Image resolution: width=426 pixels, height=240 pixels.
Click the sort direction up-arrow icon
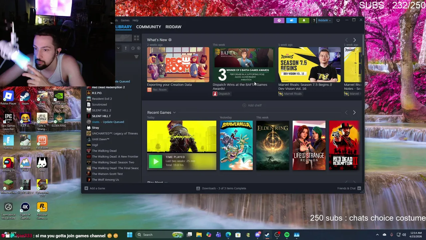click(126, 48)
